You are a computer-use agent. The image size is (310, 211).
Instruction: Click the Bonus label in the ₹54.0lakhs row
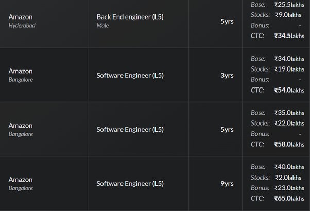(x=260, y=80)
